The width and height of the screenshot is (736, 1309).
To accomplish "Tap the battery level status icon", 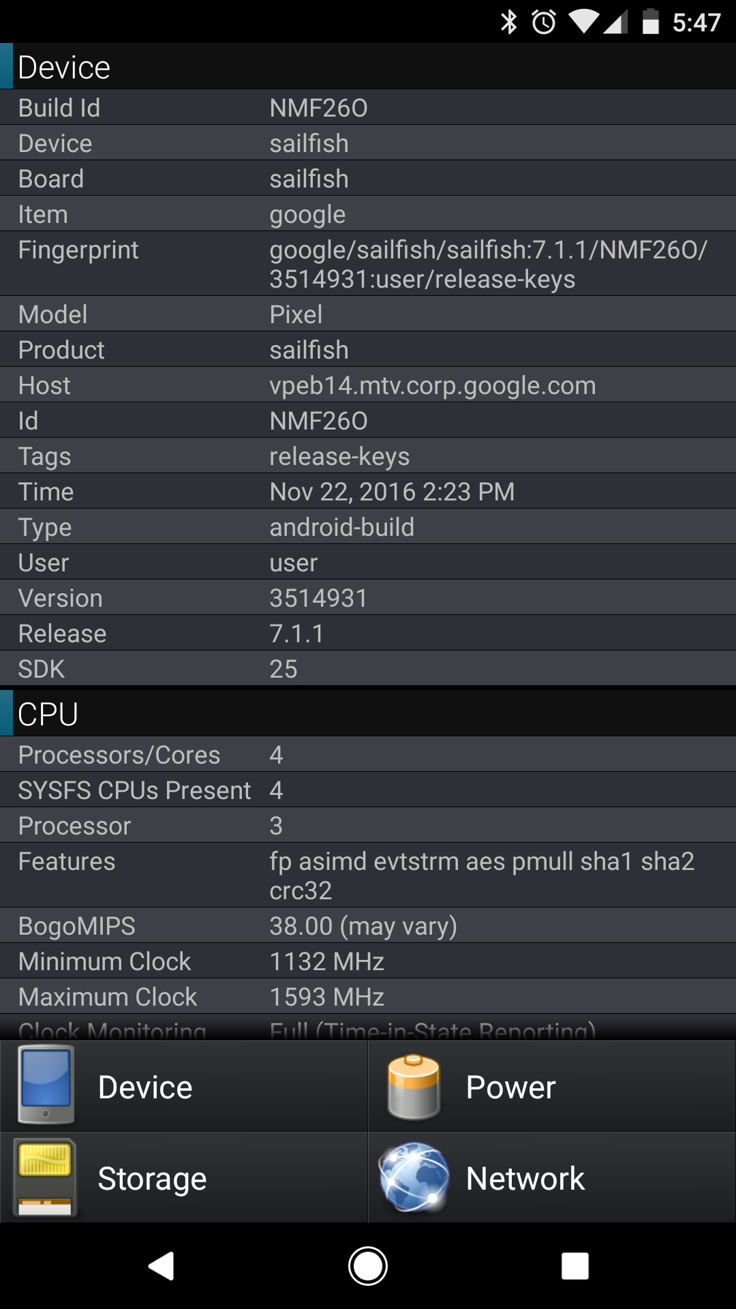I will coord(651,21).
